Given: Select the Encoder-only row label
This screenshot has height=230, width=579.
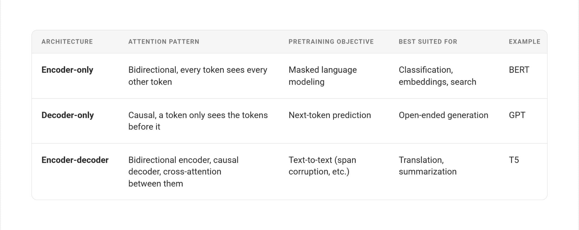Looking at the screenshot, I should click(x=67, y=70).
